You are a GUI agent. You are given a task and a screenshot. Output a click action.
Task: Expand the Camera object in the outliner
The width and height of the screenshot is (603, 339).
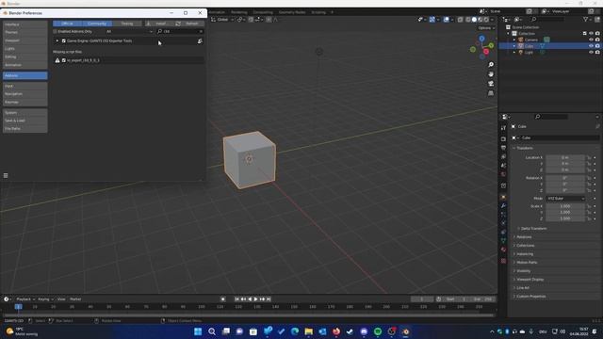(x=514, y=40)
